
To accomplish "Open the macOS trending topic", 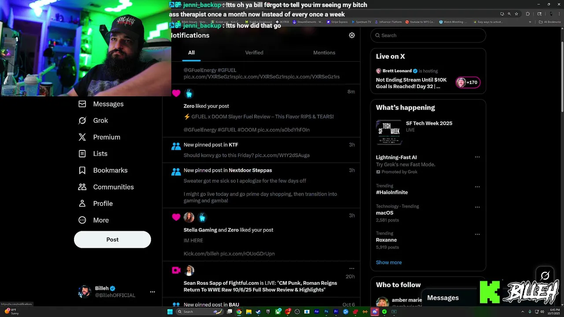I will (x=384, y=213).
